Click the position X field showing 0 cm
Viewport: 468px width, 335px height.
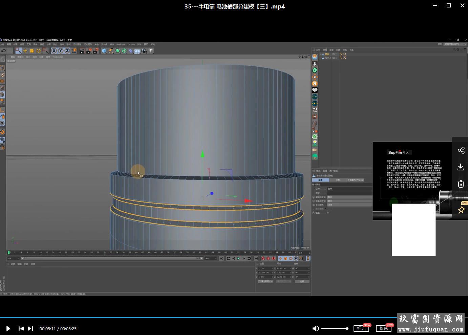266,268
